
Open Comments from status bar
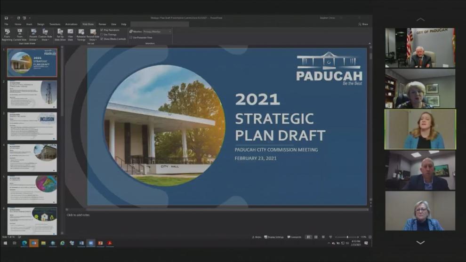point(294,237)
